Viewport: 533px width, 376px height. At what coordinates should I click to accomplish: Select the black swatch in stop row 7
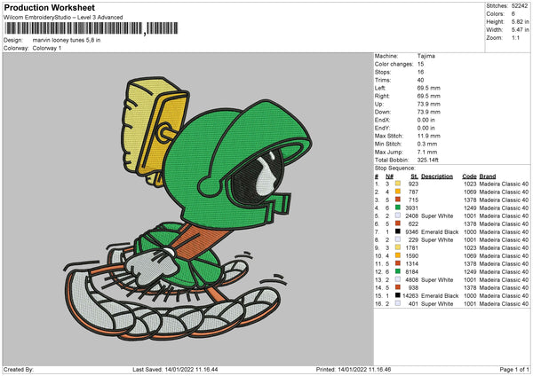pos(398,231)
